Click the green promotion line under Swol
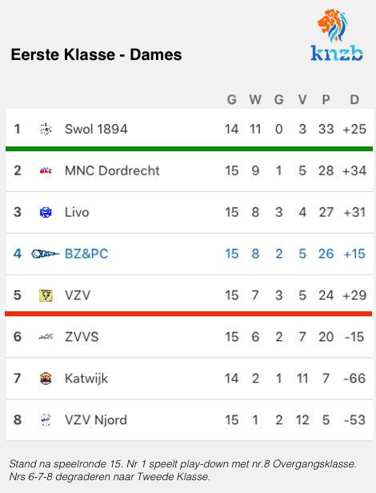Screen dimensions: 376x493 190,149
